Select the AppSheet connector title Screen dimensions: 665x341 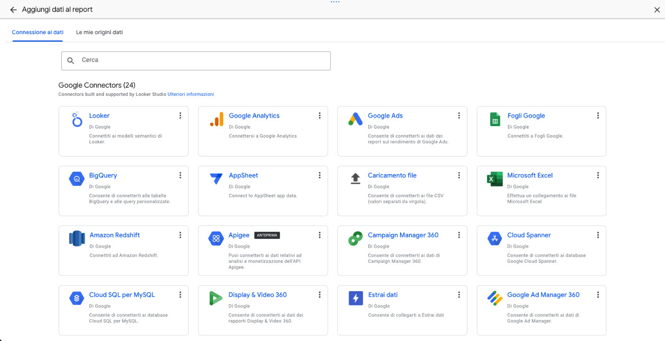(x=243, y=175)
